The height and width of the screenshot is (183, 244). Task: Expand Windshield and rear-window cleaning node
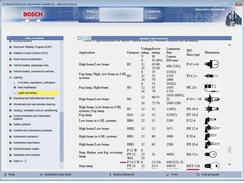coord(10,104)
